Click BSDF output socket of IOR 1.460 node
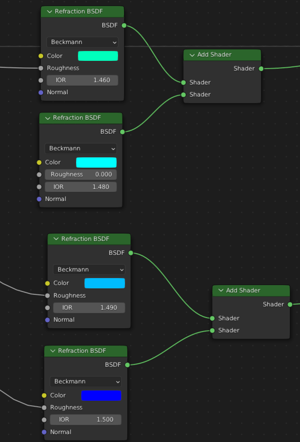This screenshot has height=442, width=300. coord(124,26)
